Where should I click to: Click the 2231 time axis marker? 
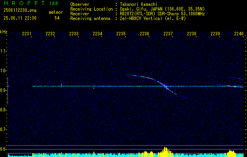click(x=27, y=34)
